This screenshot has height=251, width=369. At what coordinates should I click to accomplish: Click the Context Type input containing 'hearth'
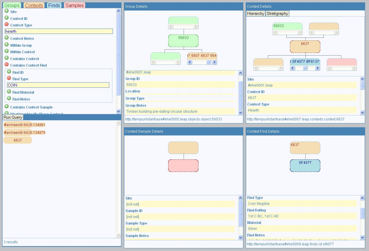click(59, 31)
